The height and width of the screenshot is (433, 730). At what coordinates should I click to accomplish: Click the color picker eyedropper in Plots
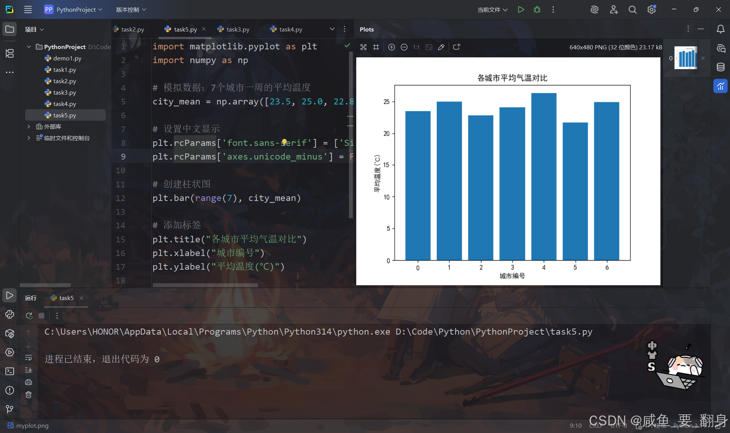(x=441, y=47)
